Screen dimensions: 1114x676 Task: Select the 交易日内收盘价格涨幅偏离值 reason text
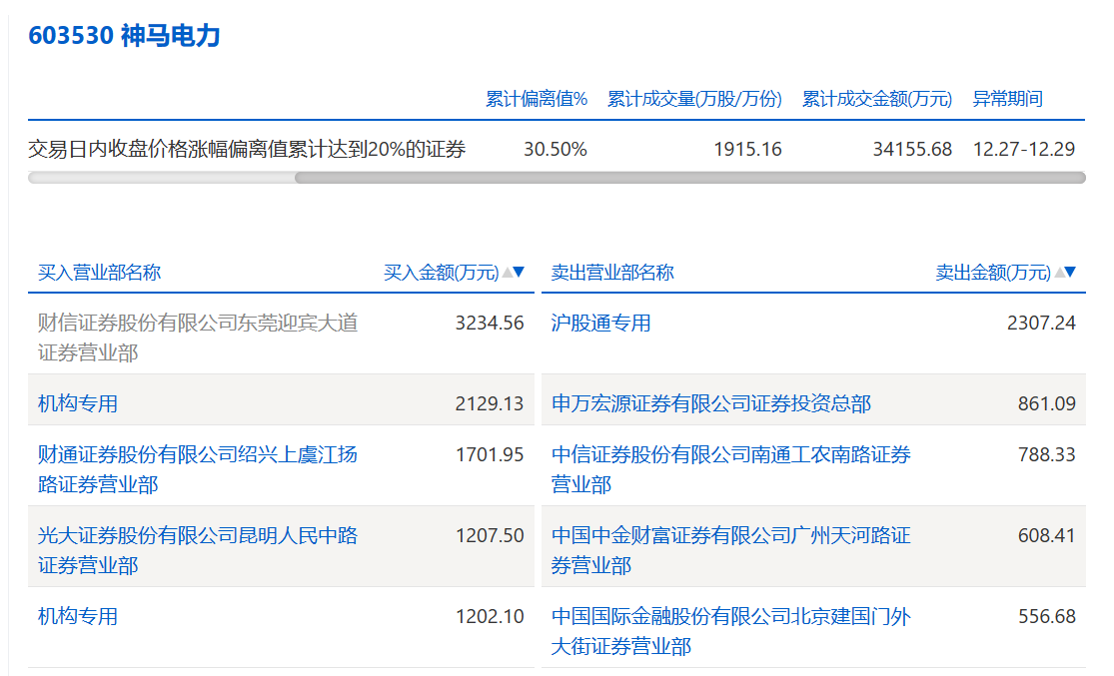tap(247, 149)
